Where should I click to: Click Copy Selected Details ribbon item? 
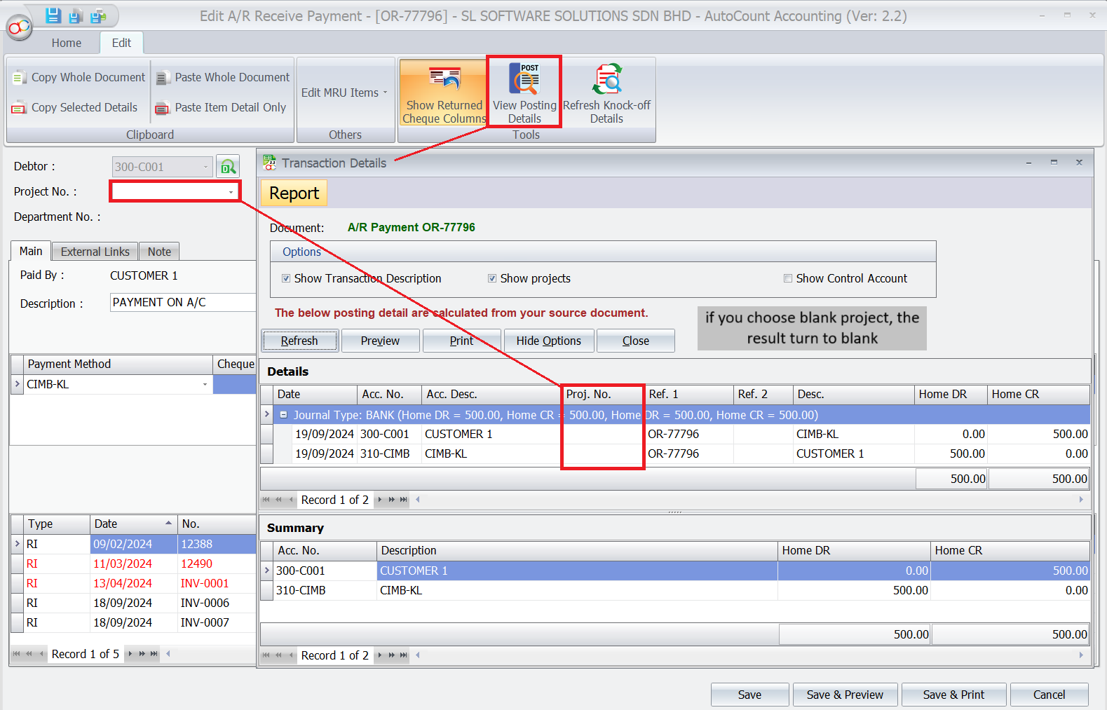(x=76, y=107)
